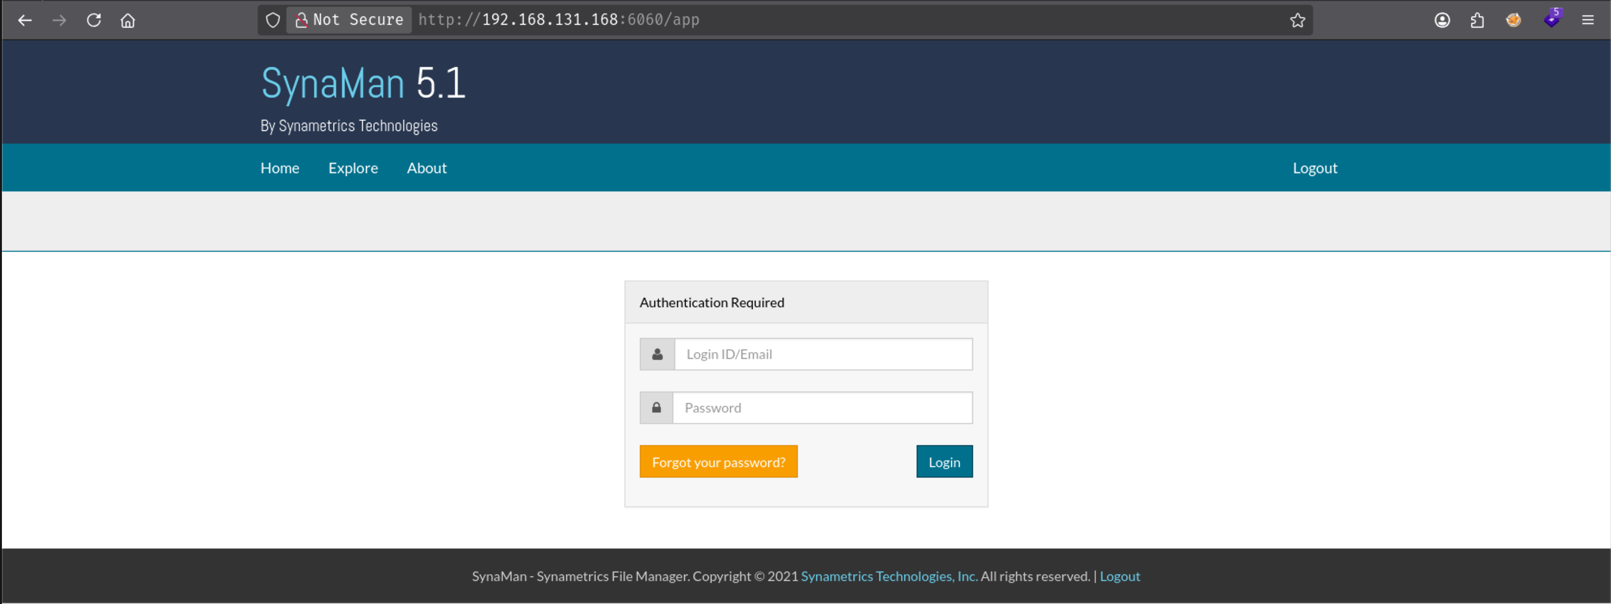Screen dimensions: 1611x604
Task: Open the Firefox account icon
Action: click(x=1442, y=20)
